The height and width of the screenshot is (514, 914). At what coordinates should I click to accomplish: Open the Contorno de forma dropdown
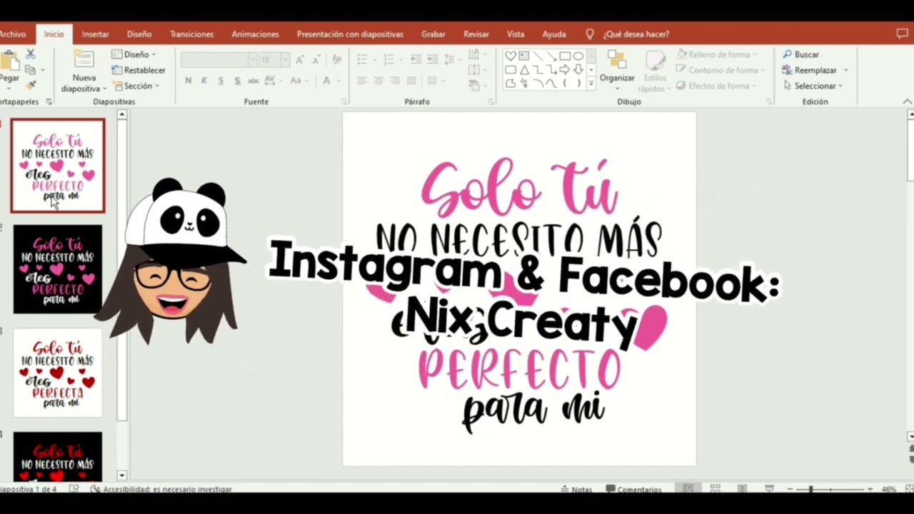tap(720, 70)
